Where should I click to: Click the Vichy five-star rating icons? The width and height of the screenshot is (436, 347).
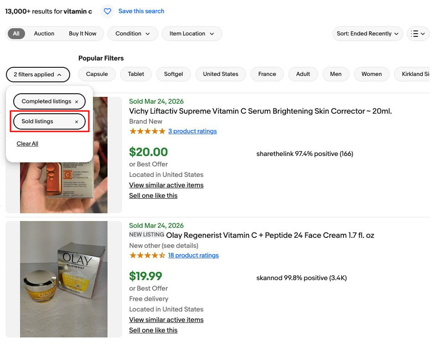(147, 131)
